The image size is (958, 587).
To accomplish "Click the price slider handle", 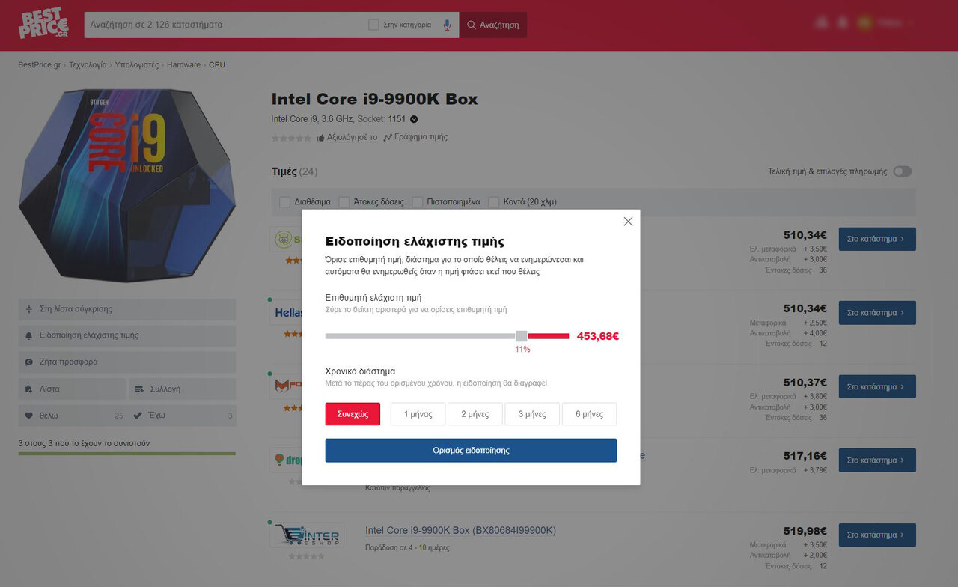I will 522,336.
